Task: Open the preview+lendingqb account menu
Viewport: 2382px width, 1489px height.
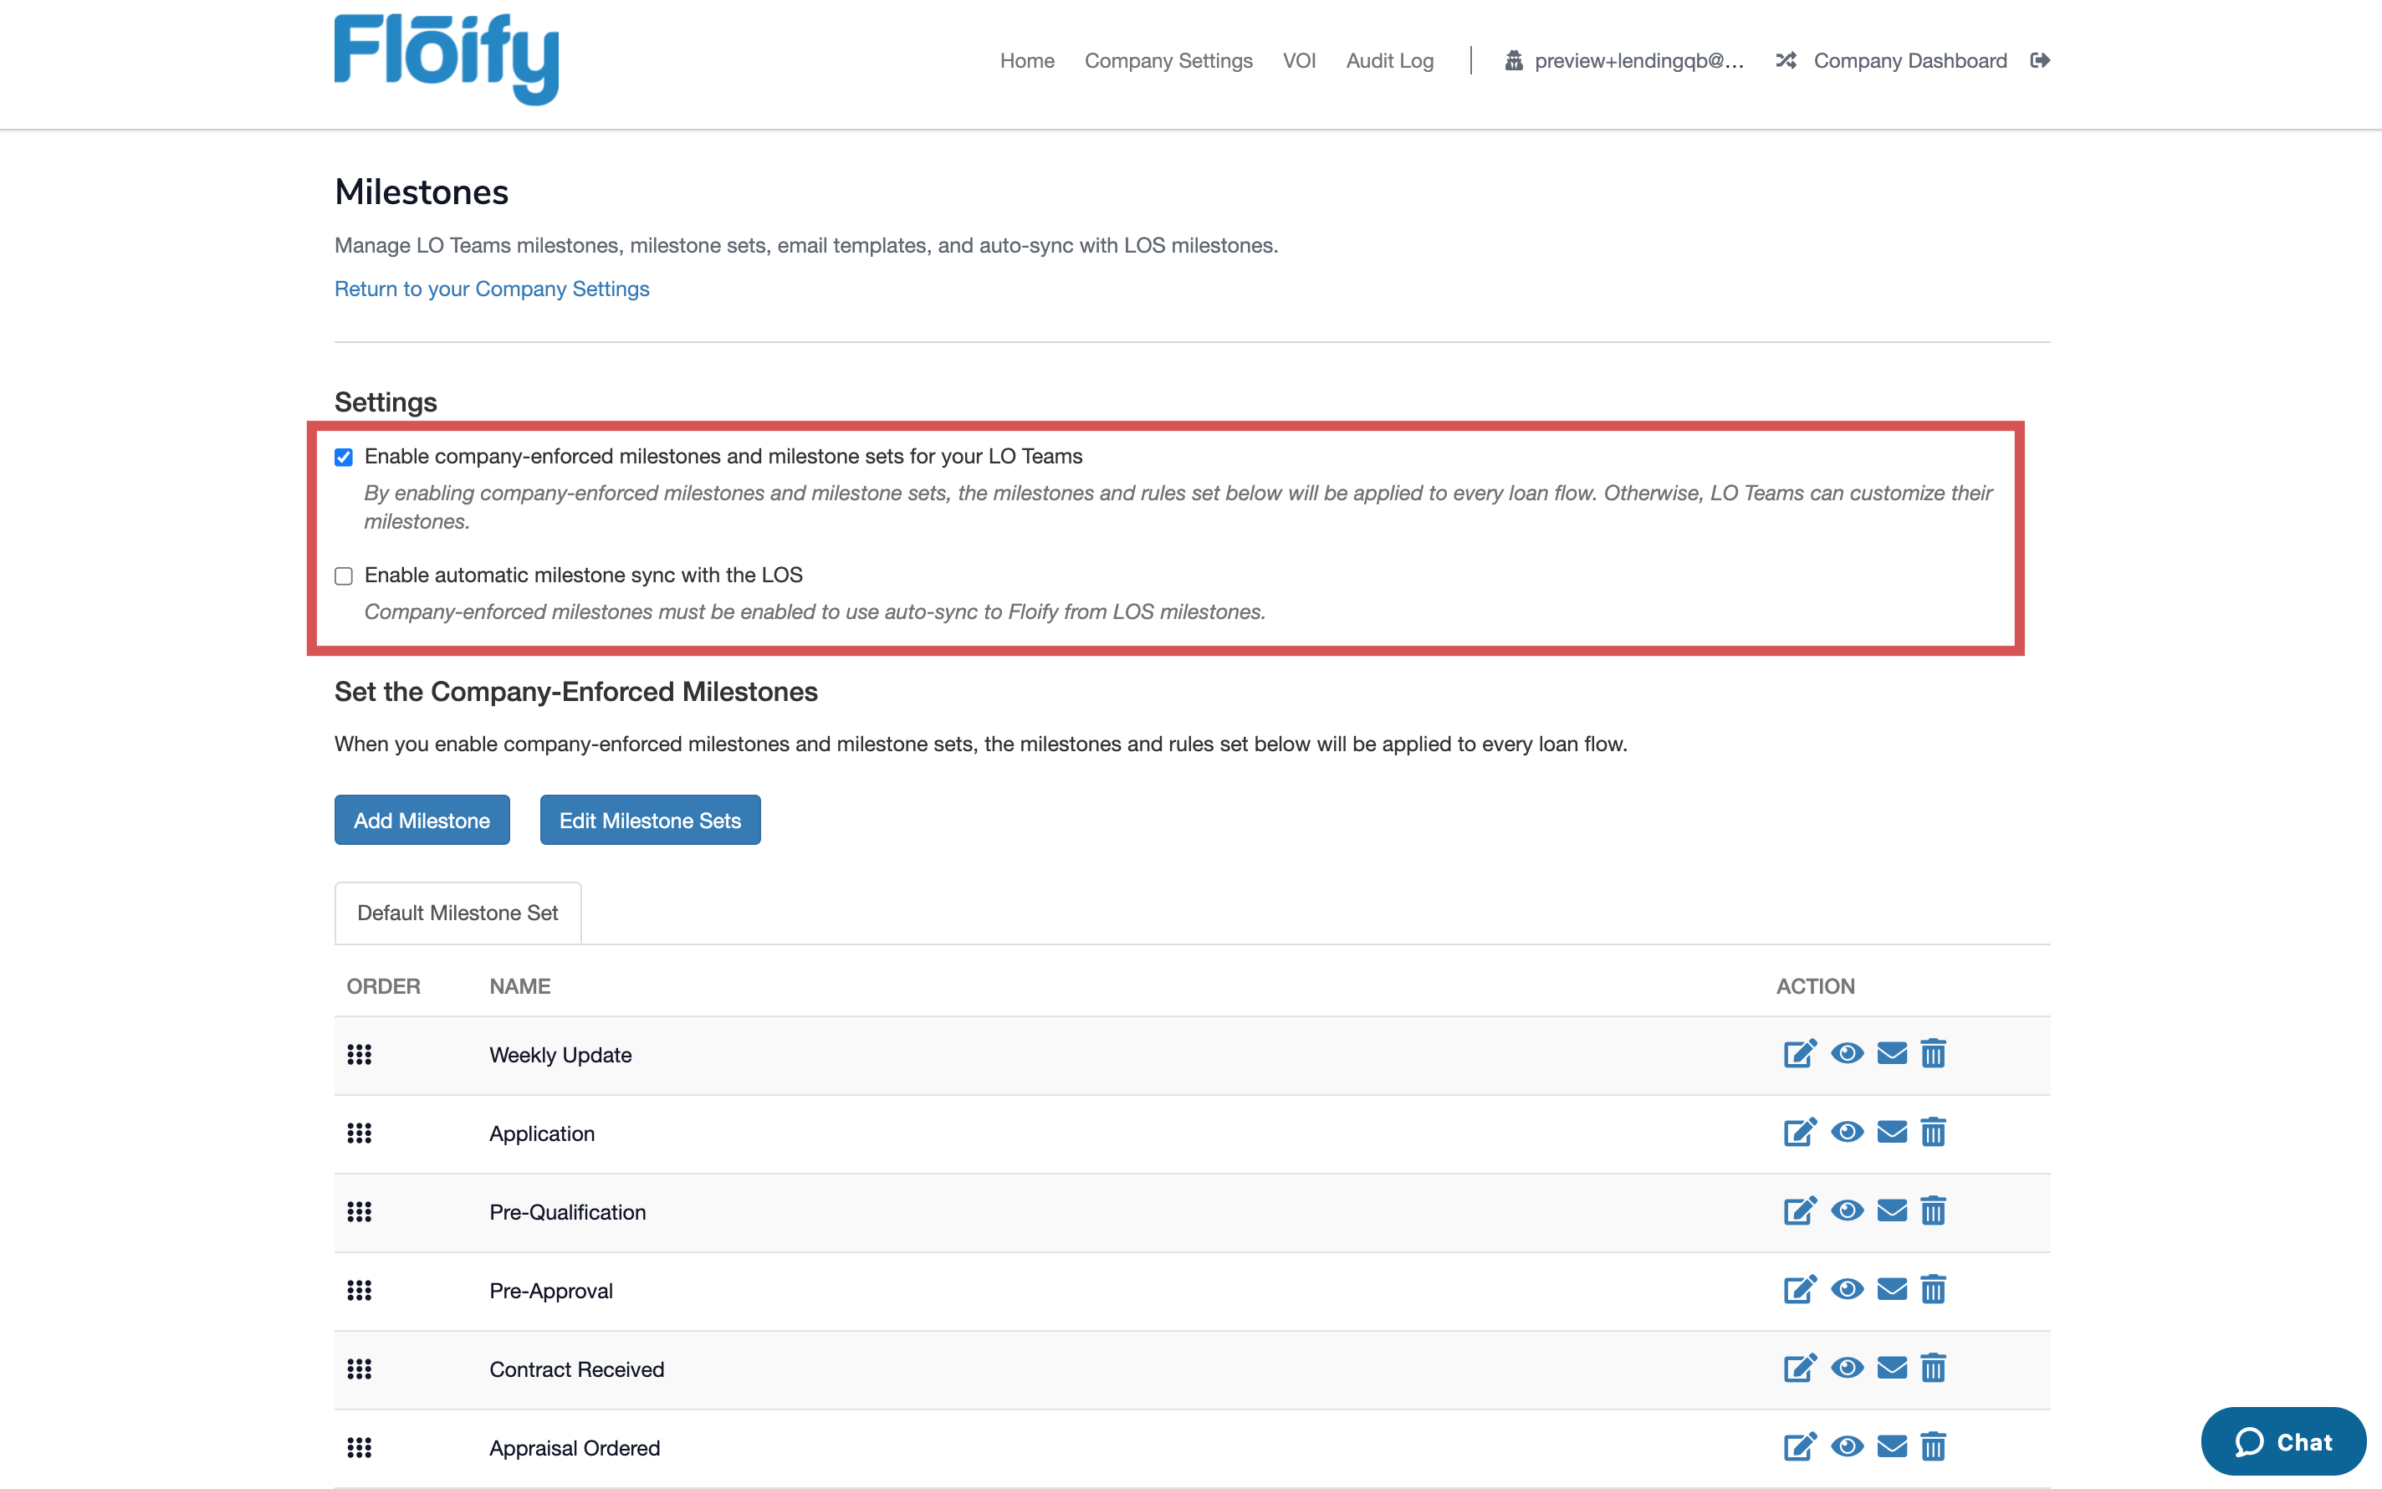Action: 1637,61
